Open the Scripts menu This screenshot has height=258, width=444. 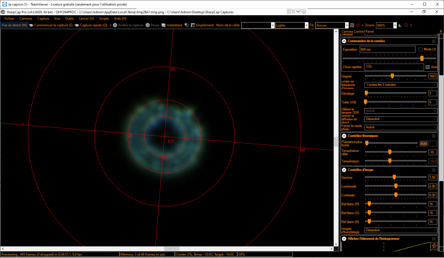(x=104, y=19)
